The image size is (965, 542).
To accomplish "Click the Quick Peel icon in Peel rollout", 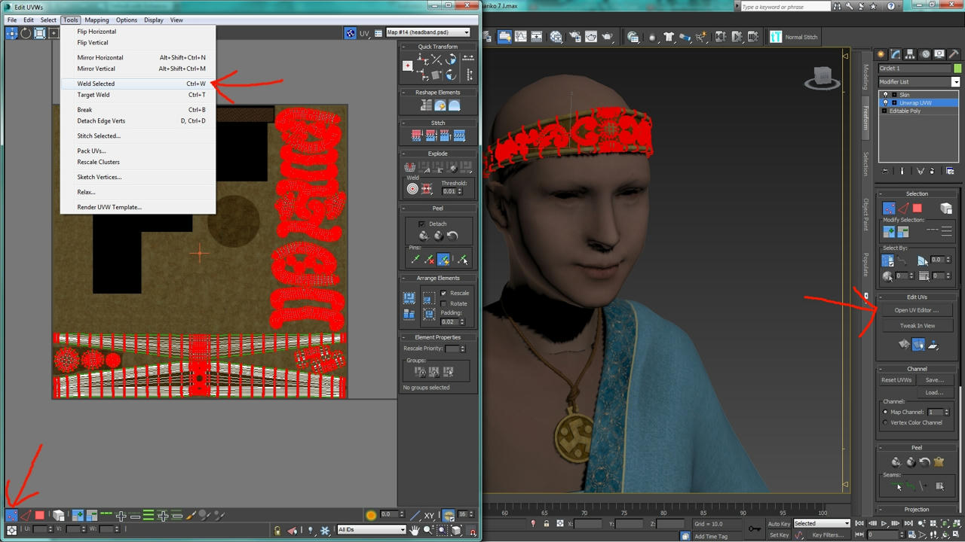I will (x=422, y=236).
